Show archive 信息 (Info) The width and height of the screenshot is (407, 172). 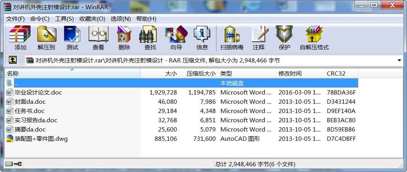click(x=202, y=34)
